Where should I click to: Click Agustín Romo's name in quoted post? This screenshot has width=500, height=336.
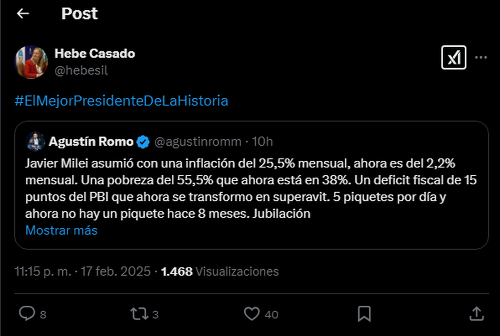coord(91,142)
